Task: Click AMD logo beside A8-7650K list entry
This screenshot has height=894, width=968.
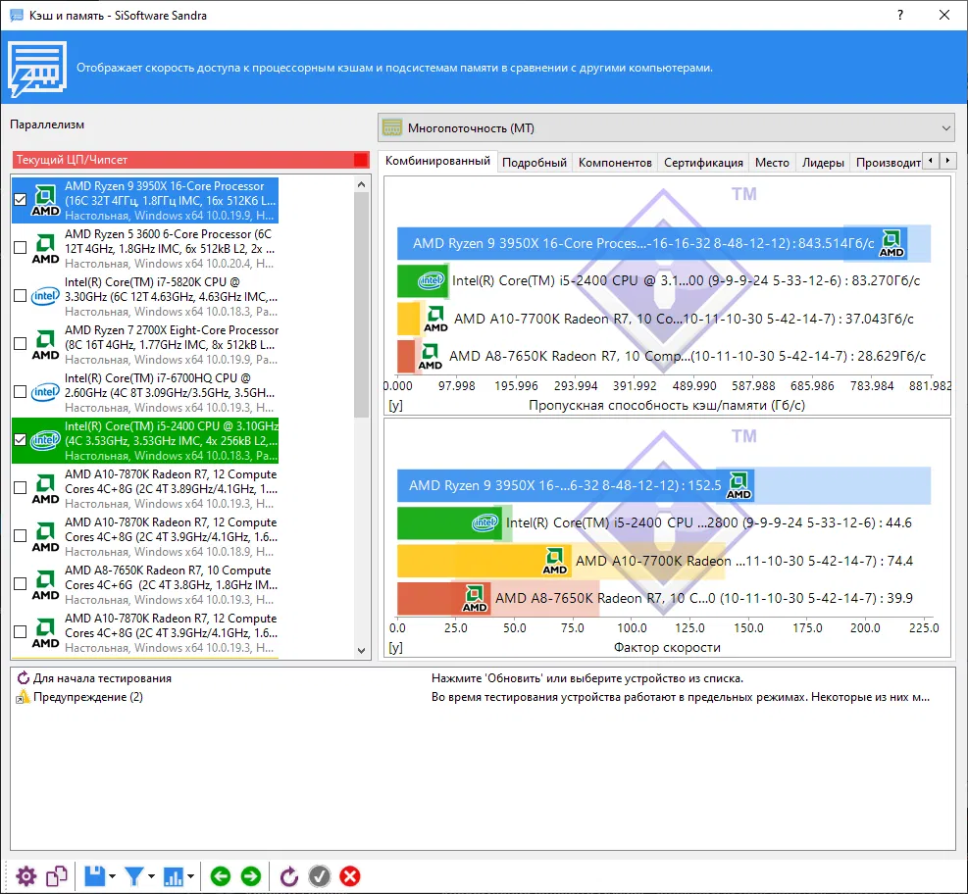Action: 46,585
